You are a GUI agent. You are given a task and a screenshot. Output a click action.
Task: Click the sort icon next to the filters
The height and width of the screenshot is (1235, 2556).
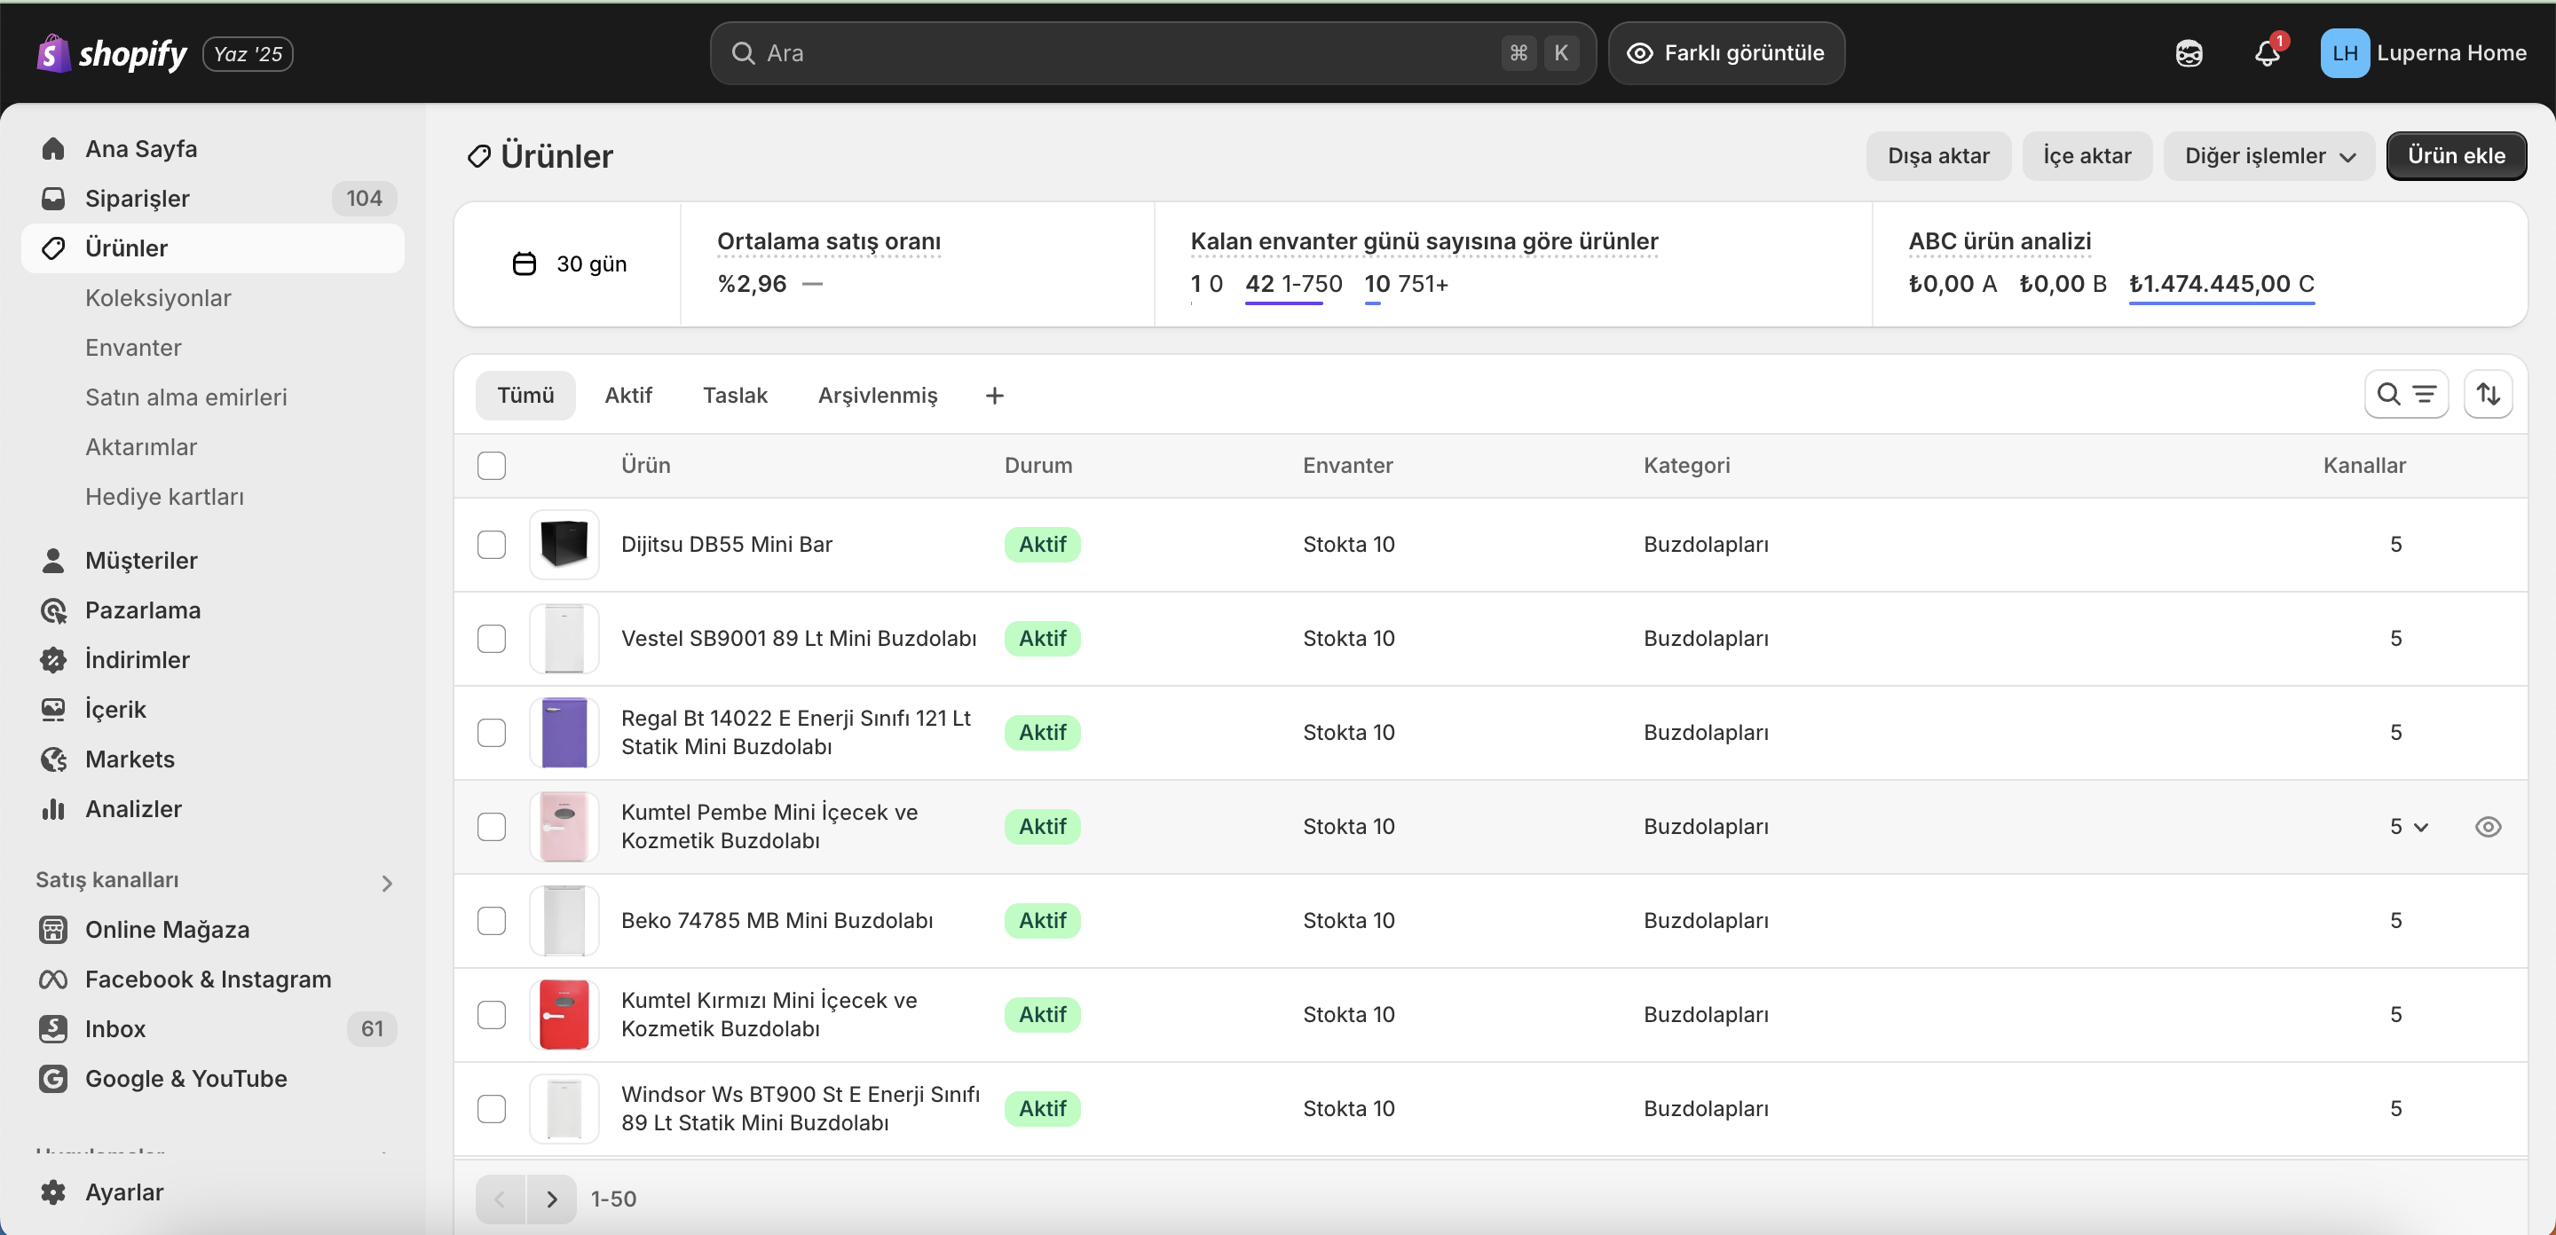[x=2489, y=394]
